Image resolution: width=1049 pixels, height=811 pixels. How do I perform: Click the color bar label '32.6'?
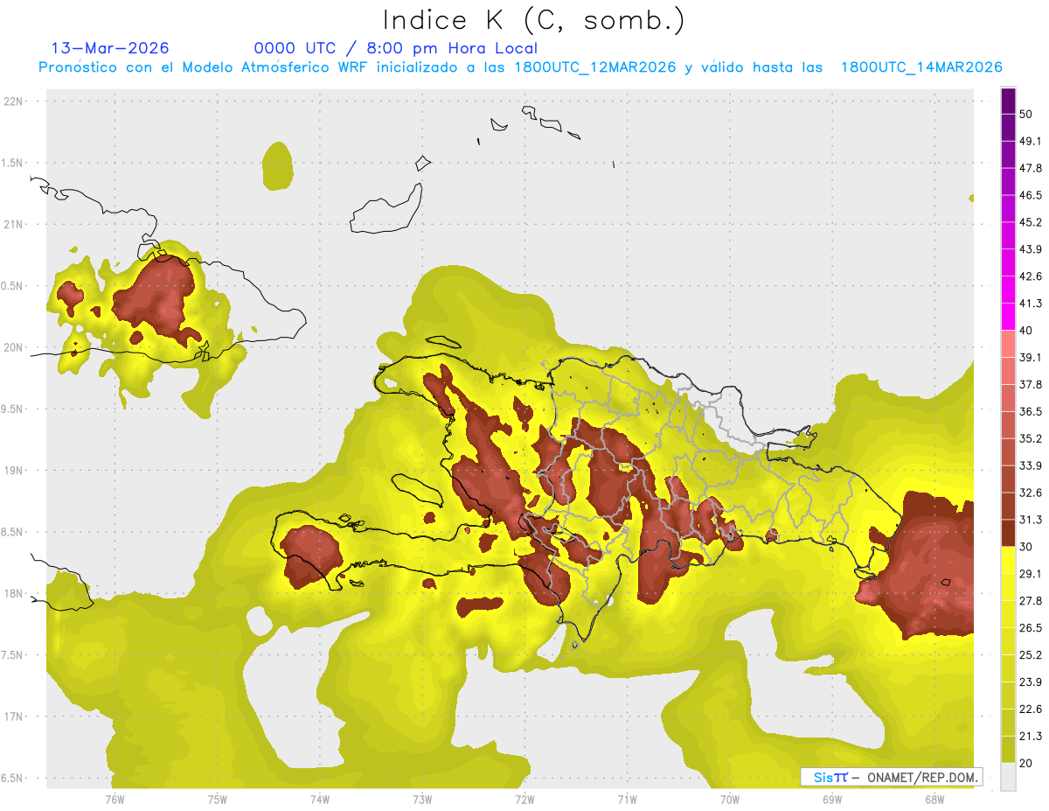click(1031, 493)
